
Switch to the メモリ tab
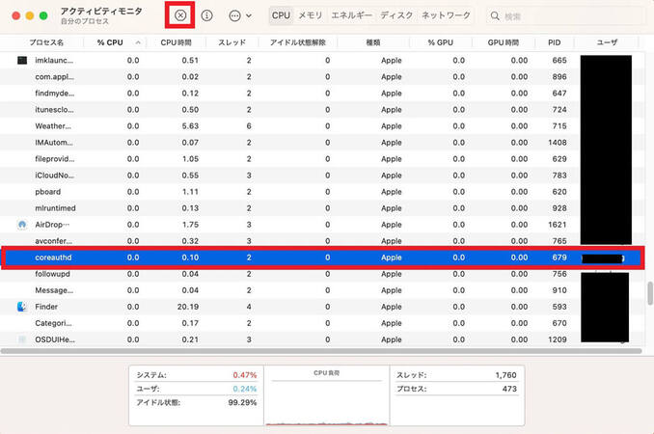pyautogui.click(x=311, y=15)
